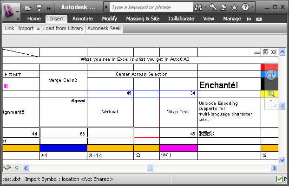
Task: Select the Insert ribbon tab
Action: point(56,19)
